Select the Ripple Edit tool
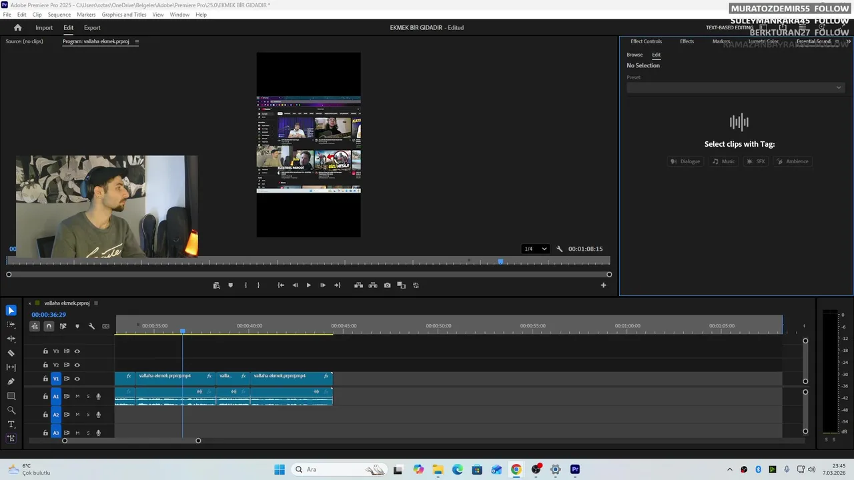The image size is (854, 480). 11,339
